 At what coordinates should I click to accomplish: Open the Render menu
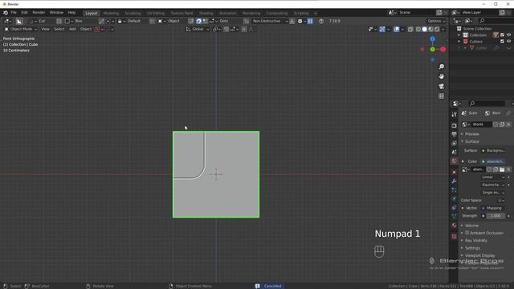tap(39, 13)
